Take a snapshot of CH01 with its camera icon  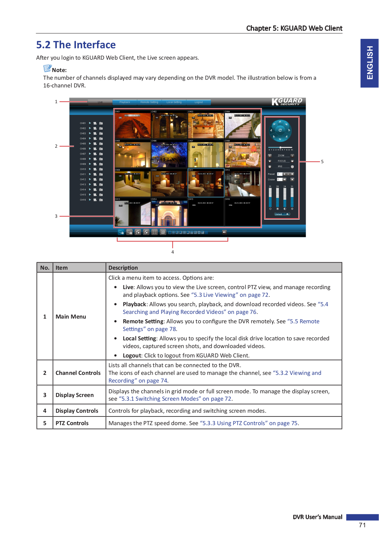coord(101,123)
